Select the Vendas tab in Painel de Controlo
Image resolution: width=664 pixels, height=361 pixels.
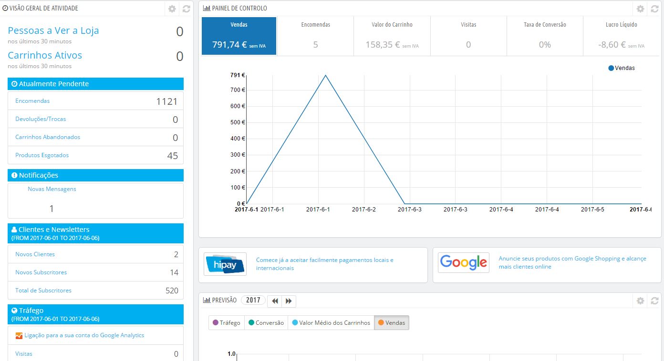click(x=239, y=36)
